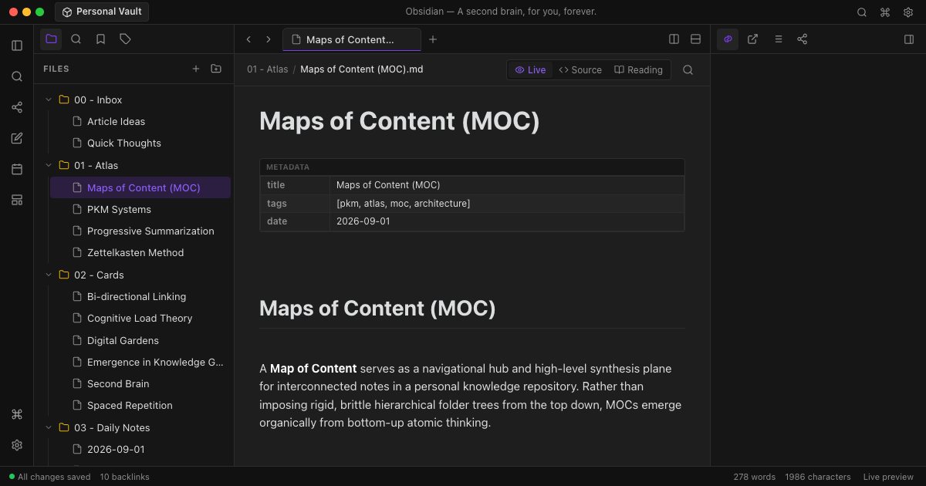Toggle the left sidebar from the ribbon top
Screen dimensions: 926x486
[x=17, y=46]
